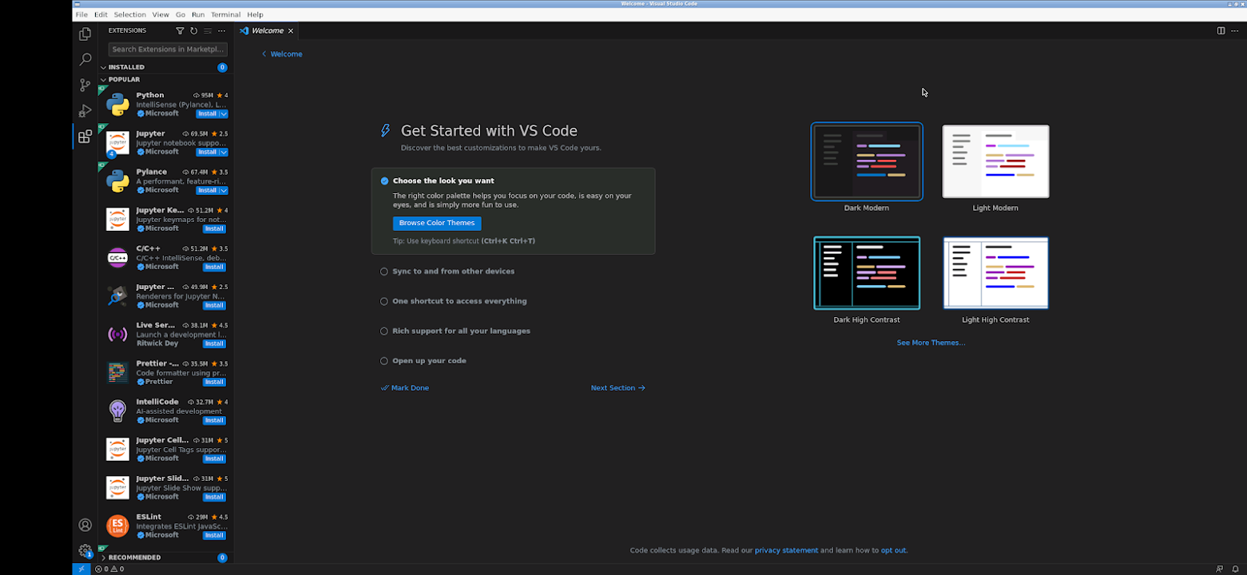Open Run and Debug view icon
This screenshot has height=575, width=1247.
point(85,110)
